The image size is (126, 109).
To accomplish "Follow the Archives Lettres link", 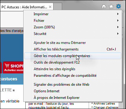I will click(x=104, y=104).
